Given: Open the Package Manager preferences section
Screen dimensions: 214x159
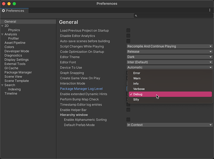Looking at the screenshot, I should [18, 73].
